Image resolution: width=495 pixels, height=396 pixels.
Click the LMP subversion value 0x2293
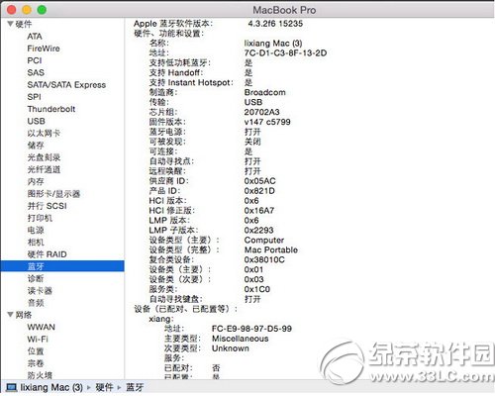click(x=259, y=230)
